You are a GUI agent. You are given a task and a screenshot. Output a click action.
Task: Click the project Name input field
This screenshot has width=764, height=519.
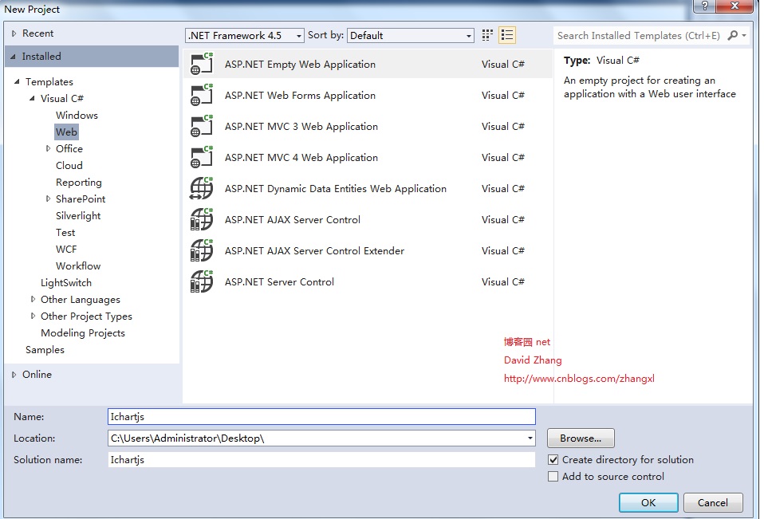click(321, 417)
